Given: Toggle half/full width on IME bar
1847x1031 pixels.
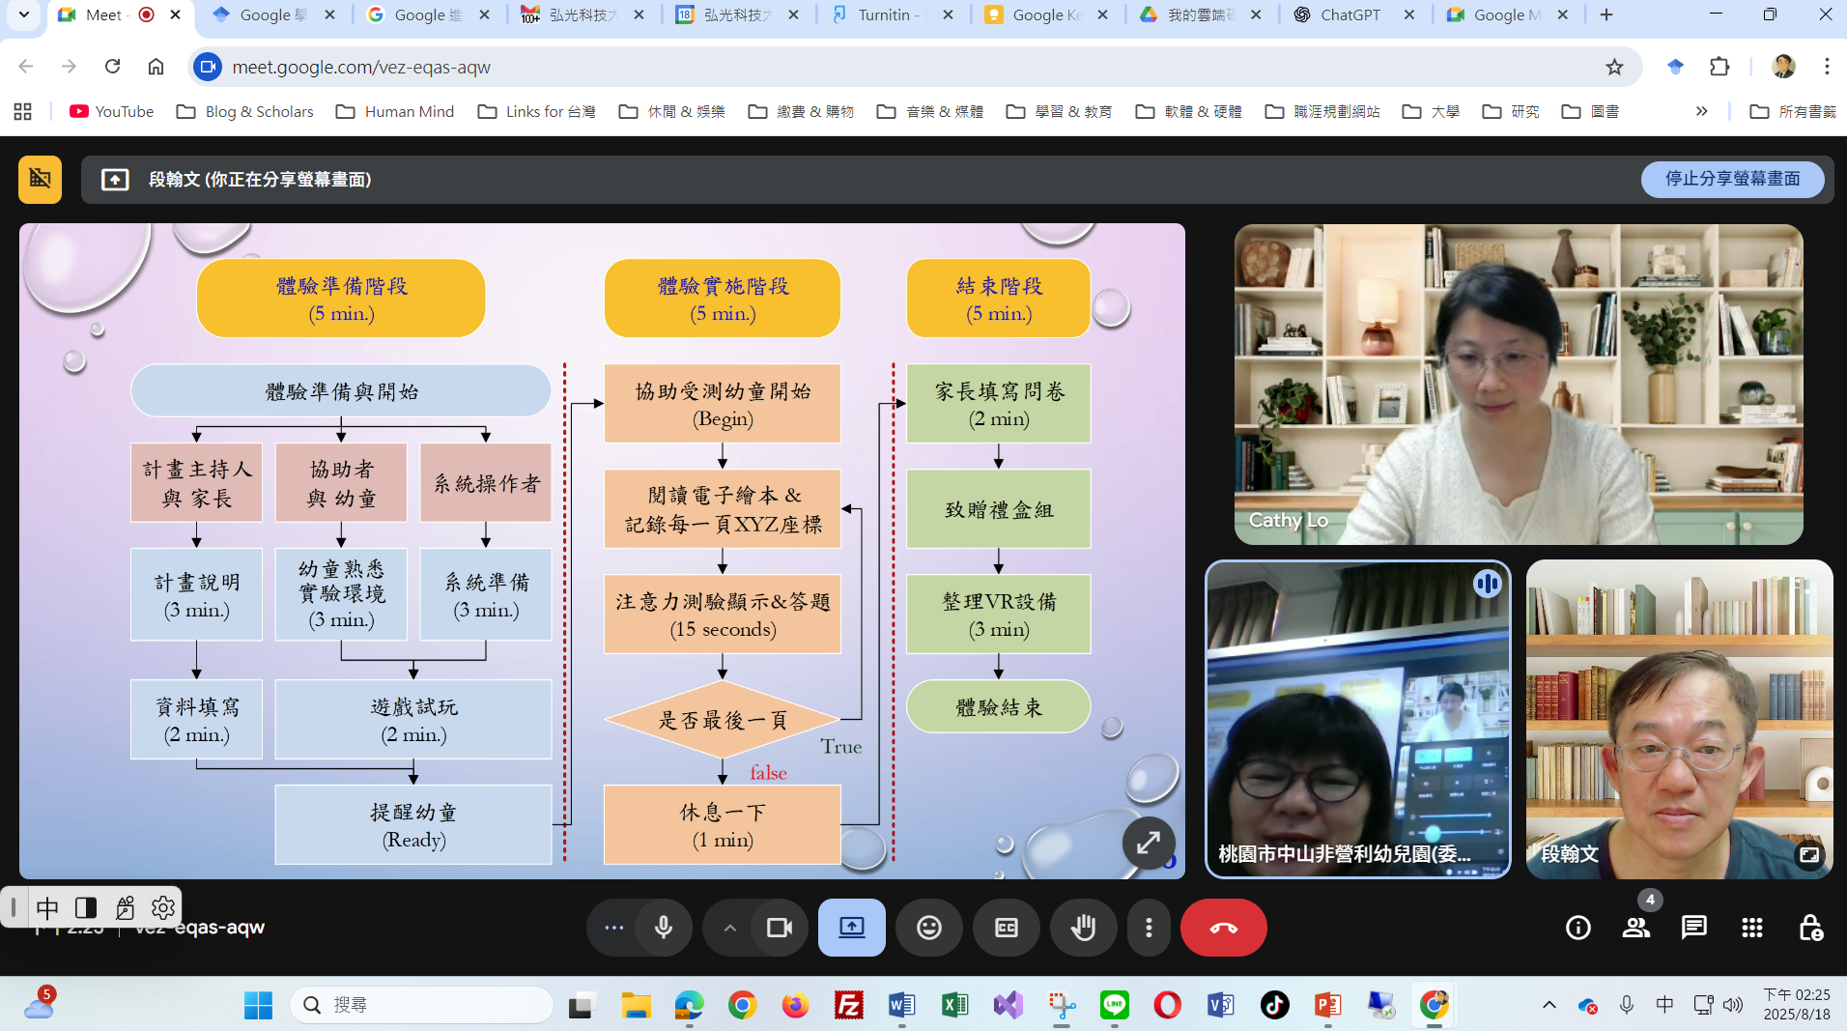Looking at the screenshot, I should click(x=86, y=908).
